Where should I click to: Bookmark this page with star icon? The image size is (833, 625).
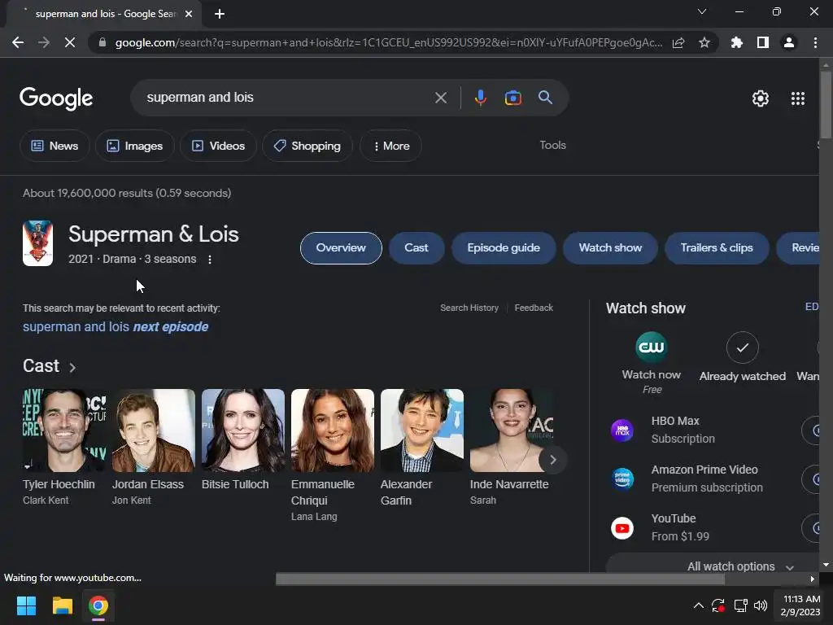pyautogui.click(x=704, y=42)
